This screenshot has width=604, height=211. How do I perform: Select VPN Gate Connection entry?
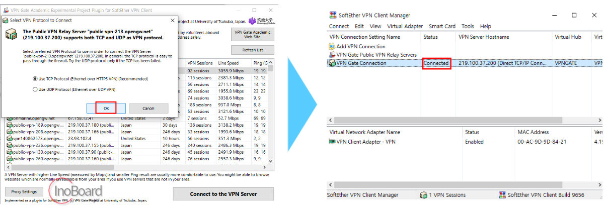(x=361, y=63)
